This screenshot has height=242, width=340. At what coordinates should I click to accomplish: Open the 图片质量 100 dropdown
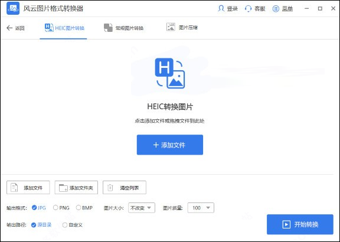tap(201, 208)
